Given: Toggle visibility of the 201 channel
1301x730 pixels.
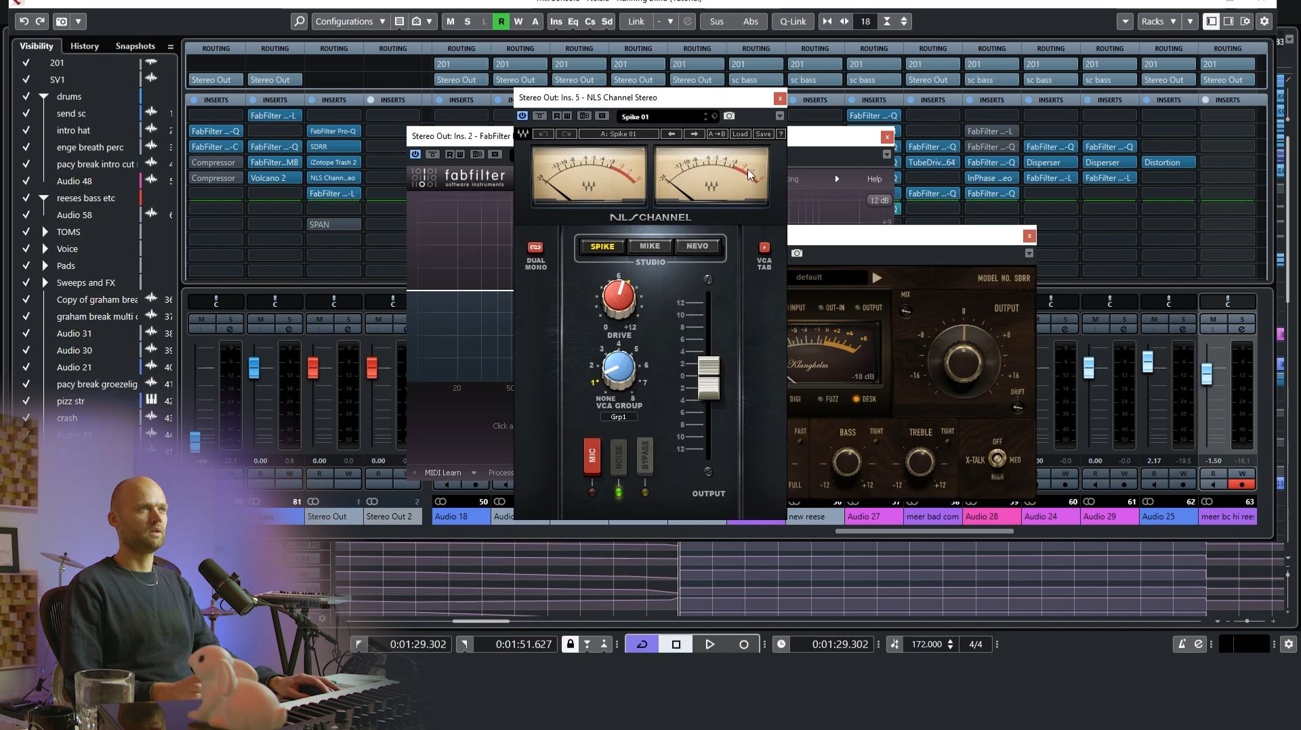Looking at the screenshot, I should tap(26, 63).
